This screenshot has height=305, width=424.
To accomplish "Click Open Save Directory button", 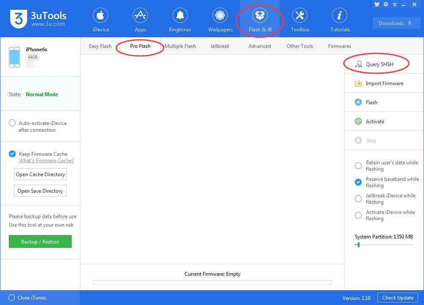I will (40, 191).
